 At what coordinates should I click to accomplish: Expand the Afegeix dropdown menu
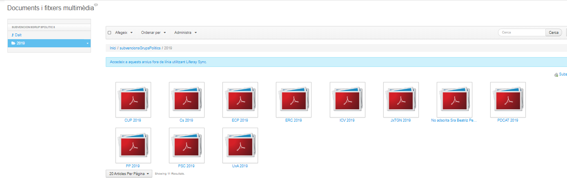(x=124, y=33)
